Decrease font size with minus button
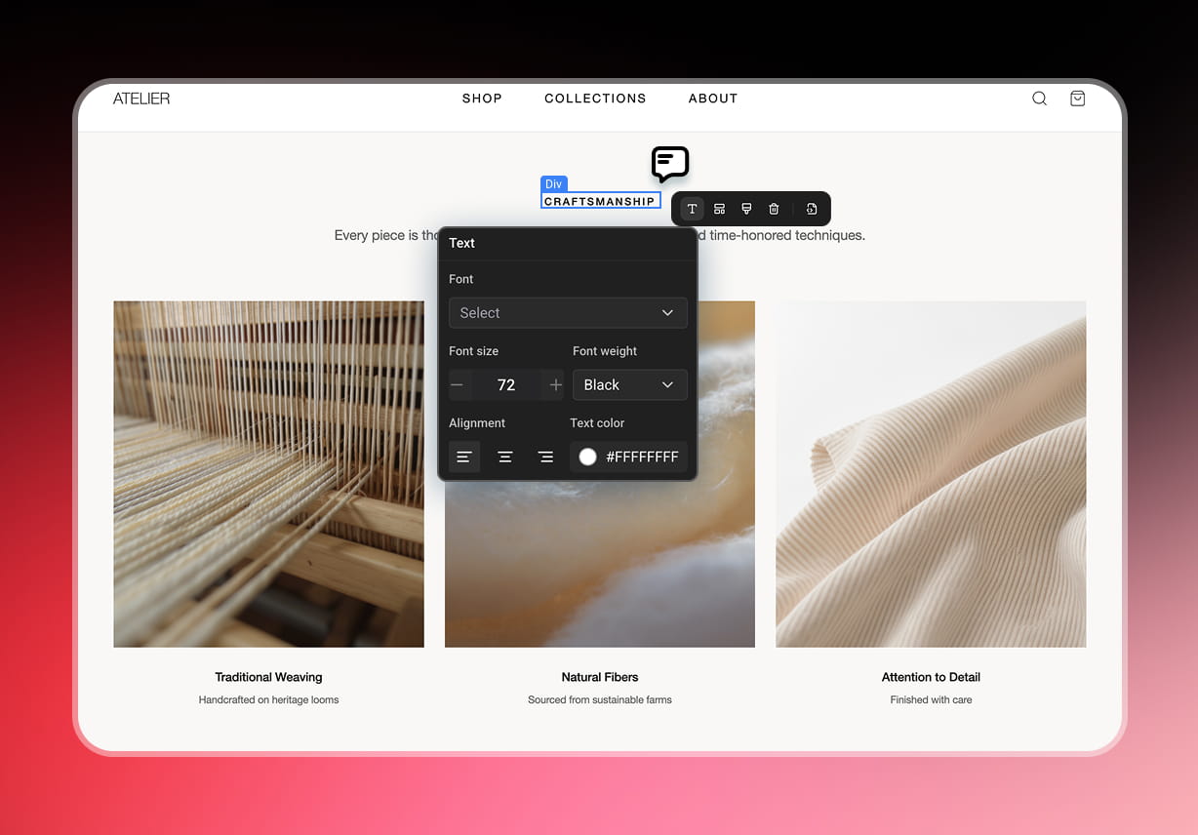Viewport: 1198px width, 835px height. pyautogui.click(x=457, y=385)
